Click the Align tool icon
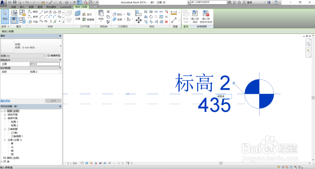 pyautogui.click(x=138, y=13)
